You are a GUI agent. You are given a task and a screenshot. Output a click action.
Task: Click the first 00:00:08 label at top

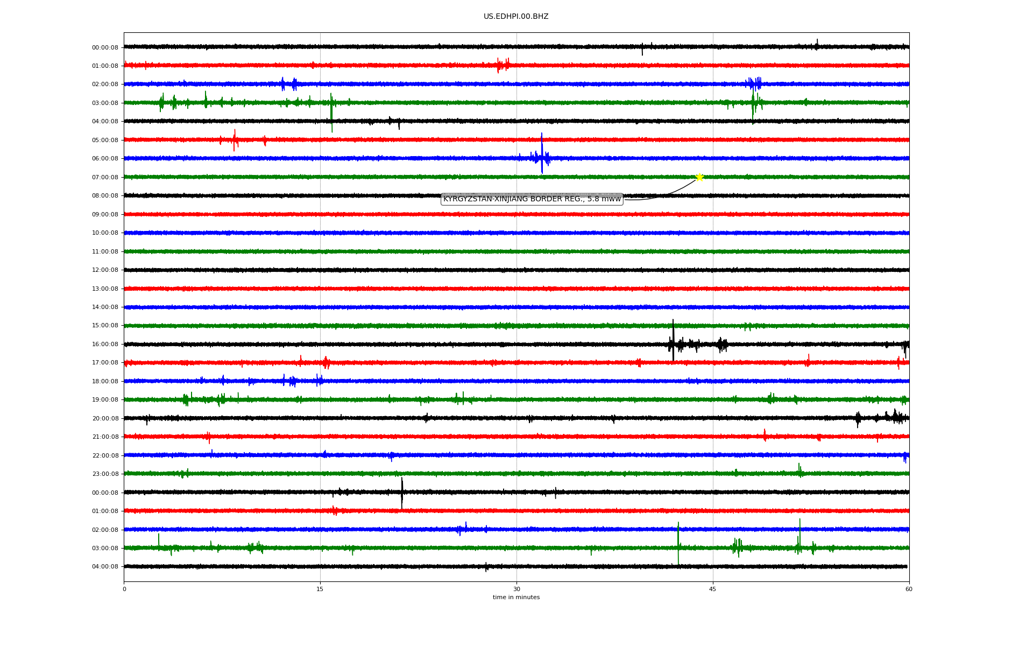coord(105,48)
